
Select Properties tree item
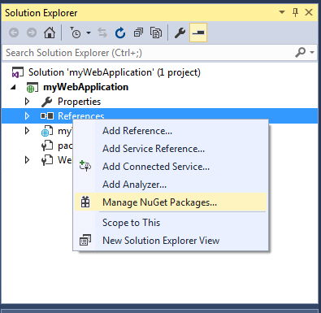[x=79, y=102]
